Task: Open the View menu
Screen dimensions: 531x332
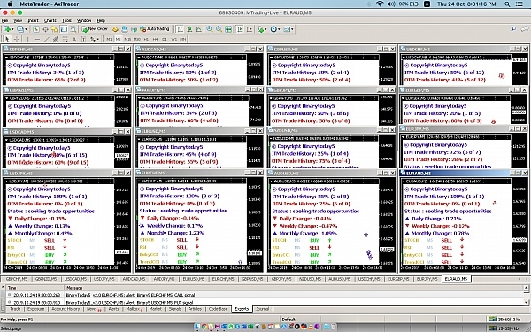Action: tap(18, 20)
